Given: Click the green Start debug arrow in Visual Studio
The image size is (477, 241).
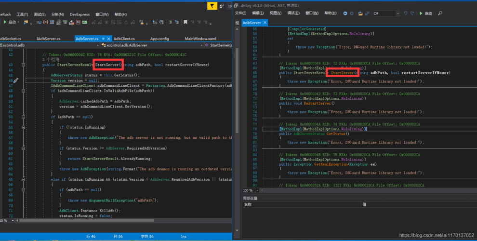Looking at the screenshot, I should coord(5,22).
